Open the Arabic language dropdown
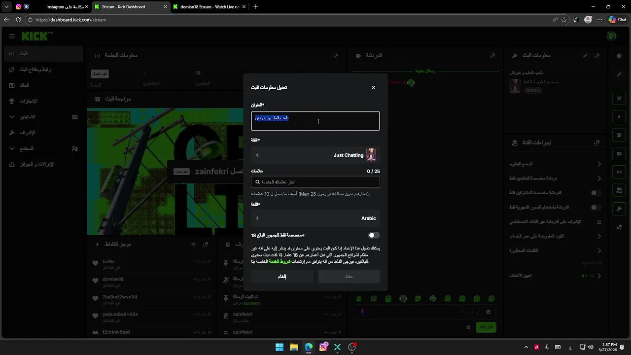The image size is (631, 355). [x=315, y=218]
